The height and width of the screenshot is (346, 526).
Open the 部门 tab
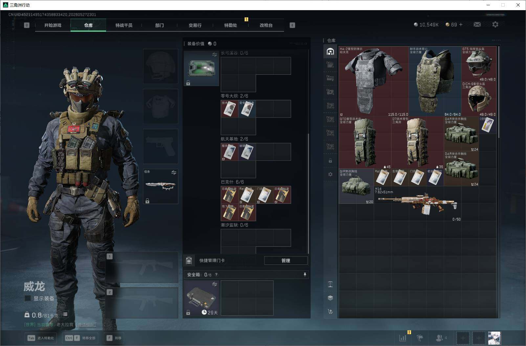coord(159,25)
